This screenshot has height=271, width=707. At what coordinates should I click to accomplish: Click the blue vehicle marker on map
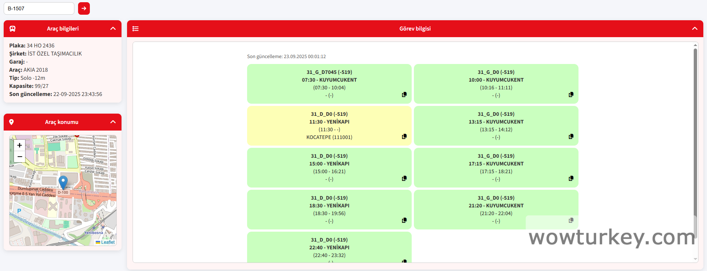click(x=63, y=182)
